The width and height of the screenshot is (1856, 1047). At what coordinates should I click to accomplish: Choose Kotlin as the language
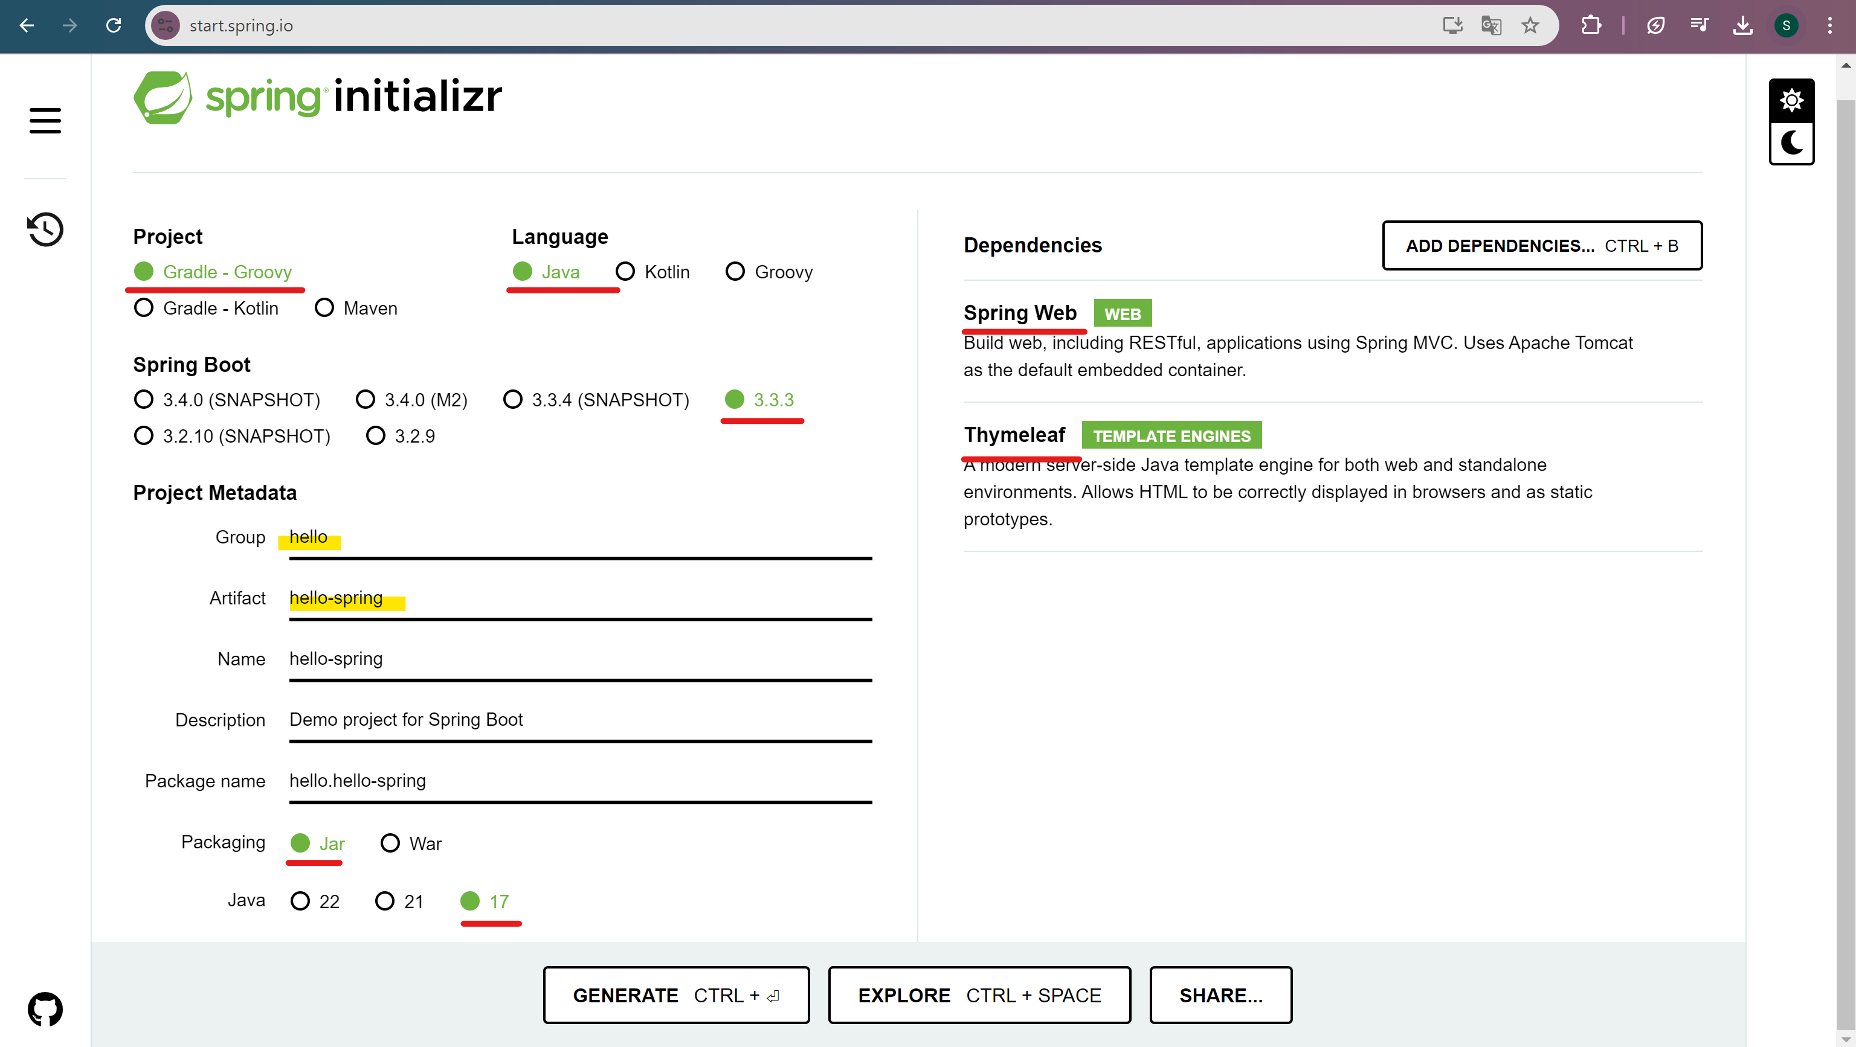[x=652, y=272]
